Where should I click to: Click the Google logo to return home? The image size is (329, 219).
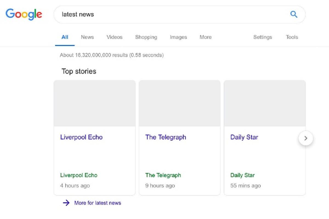coord(24,14)
